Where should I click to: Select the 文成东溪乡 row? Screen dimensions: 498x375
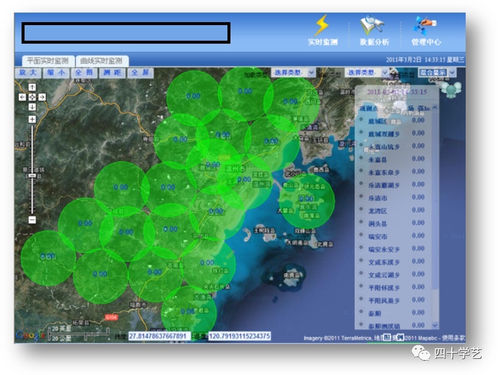pyautogui.click(x=394, y=262)
